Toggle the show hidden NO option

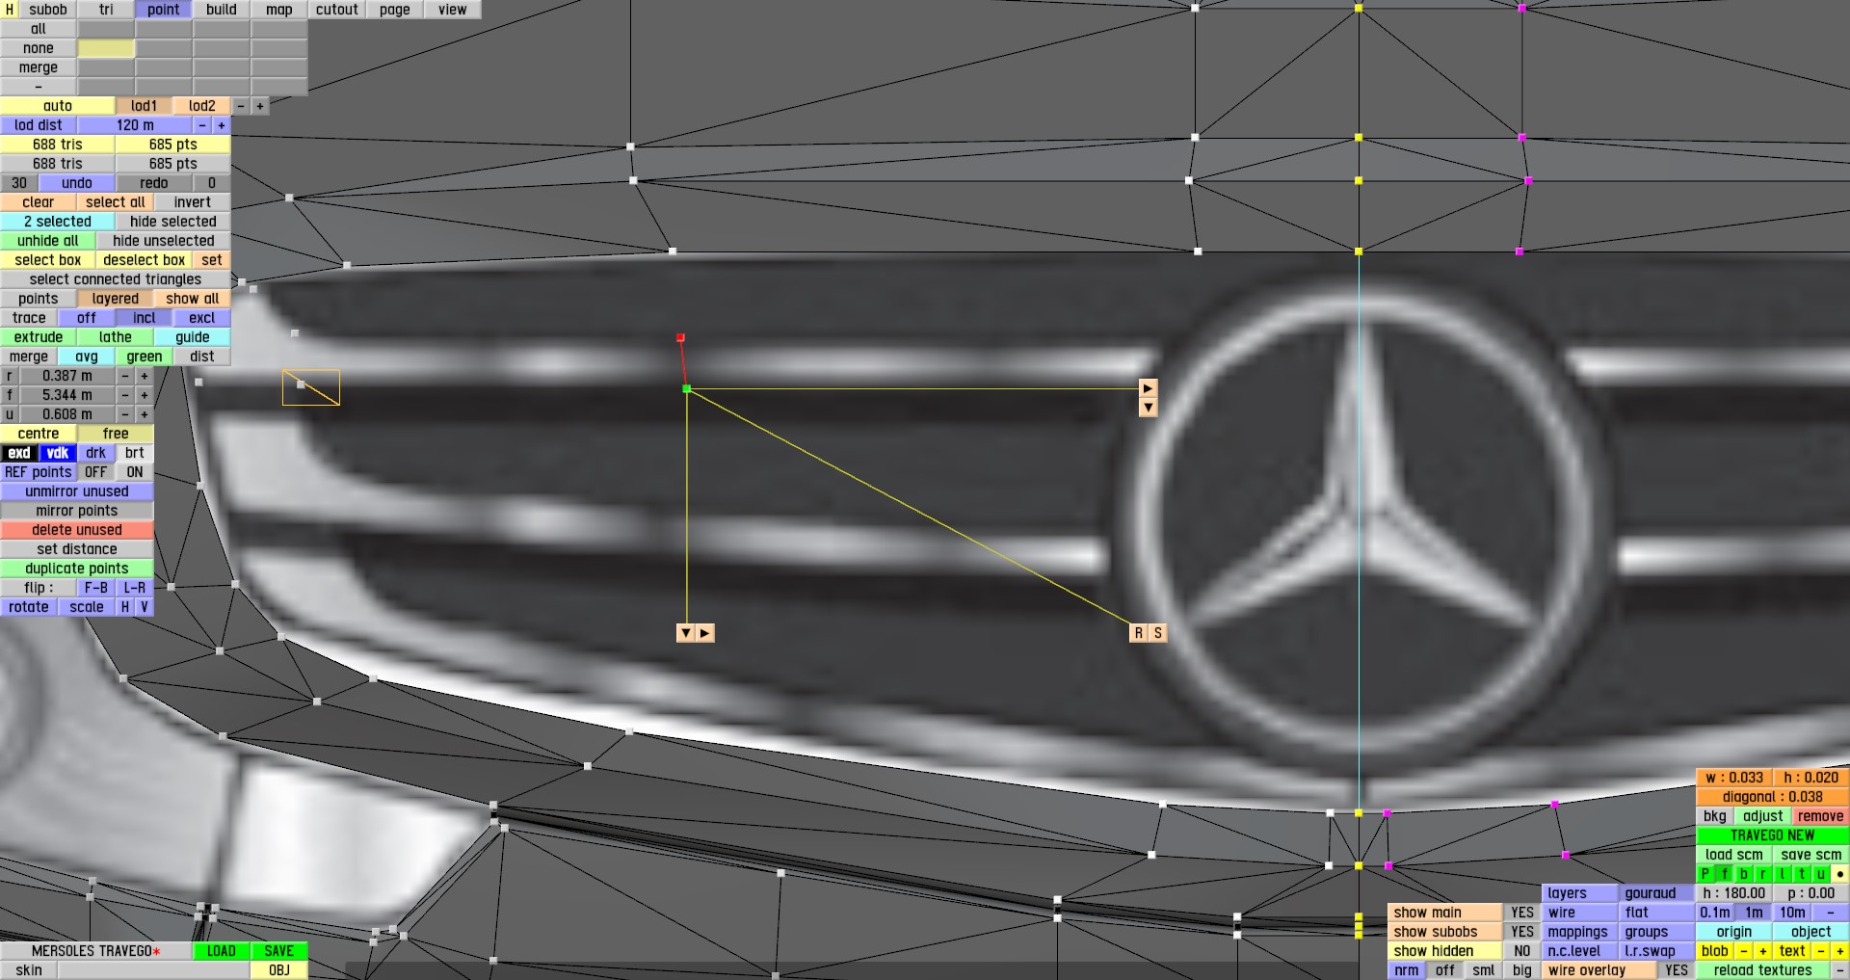(x=1522, y=951)
